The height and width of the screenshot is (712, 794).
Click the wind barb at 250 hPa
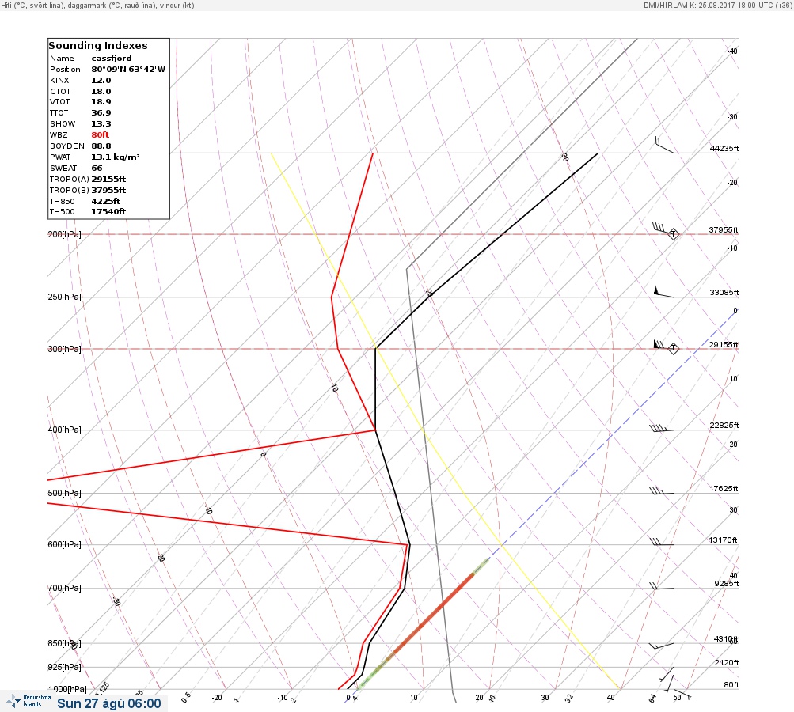[663, 292]
